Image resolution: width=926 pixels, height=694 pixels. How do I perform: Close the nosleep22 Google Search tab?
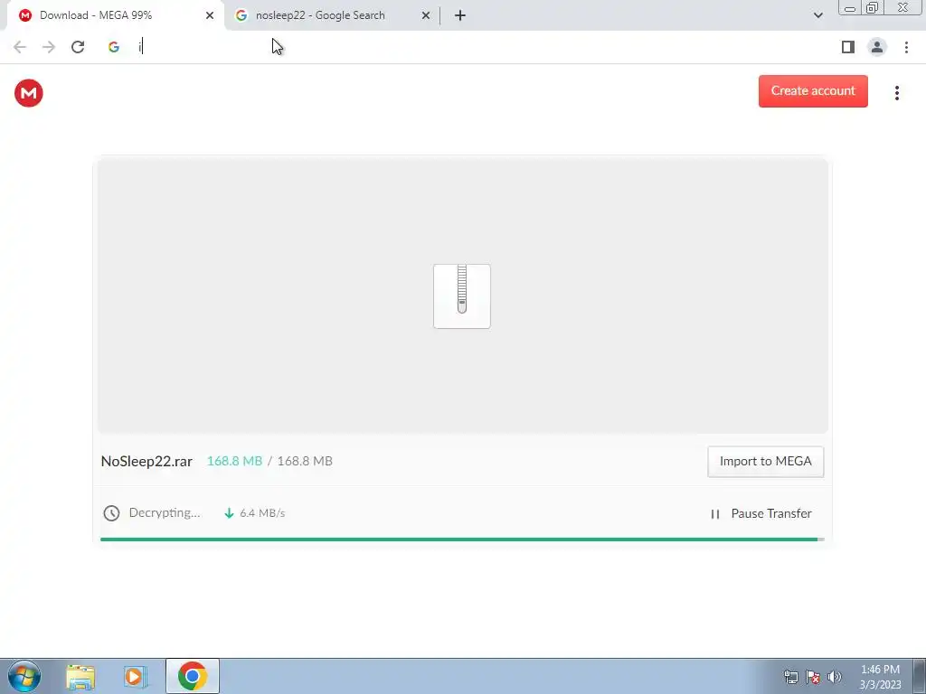(x=426, y=15)
